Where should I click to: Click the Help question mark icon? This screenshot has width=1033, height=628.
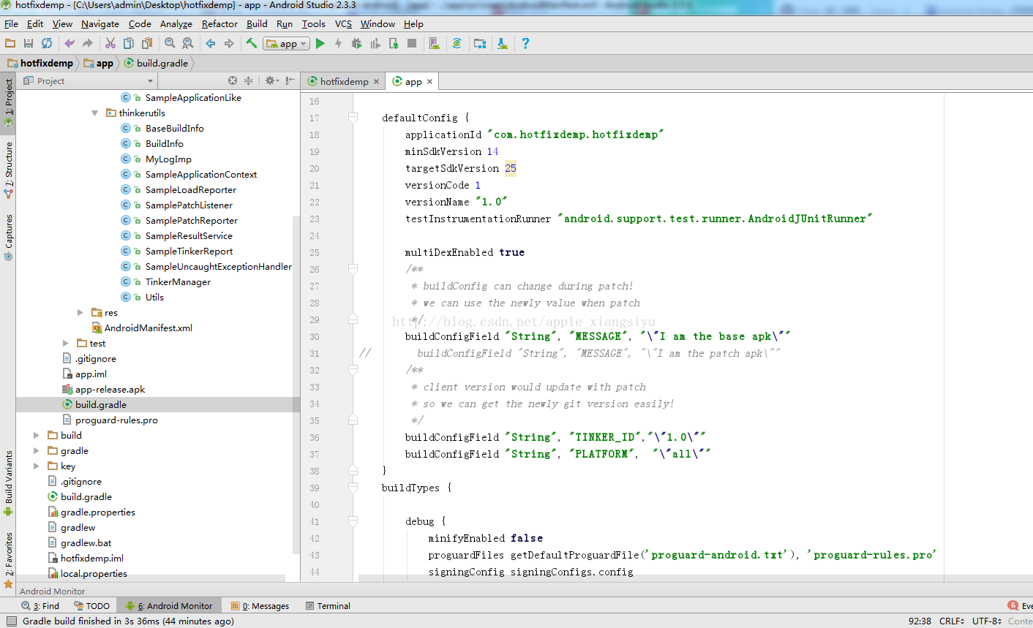point(525,44)
